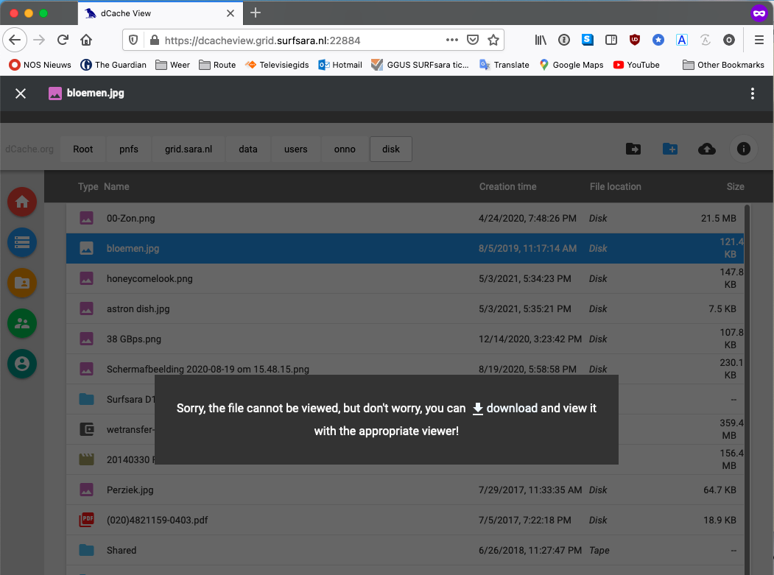774x575 pixels.
Task: Toggle the browser sidebar icon
Action: (611, 40)
